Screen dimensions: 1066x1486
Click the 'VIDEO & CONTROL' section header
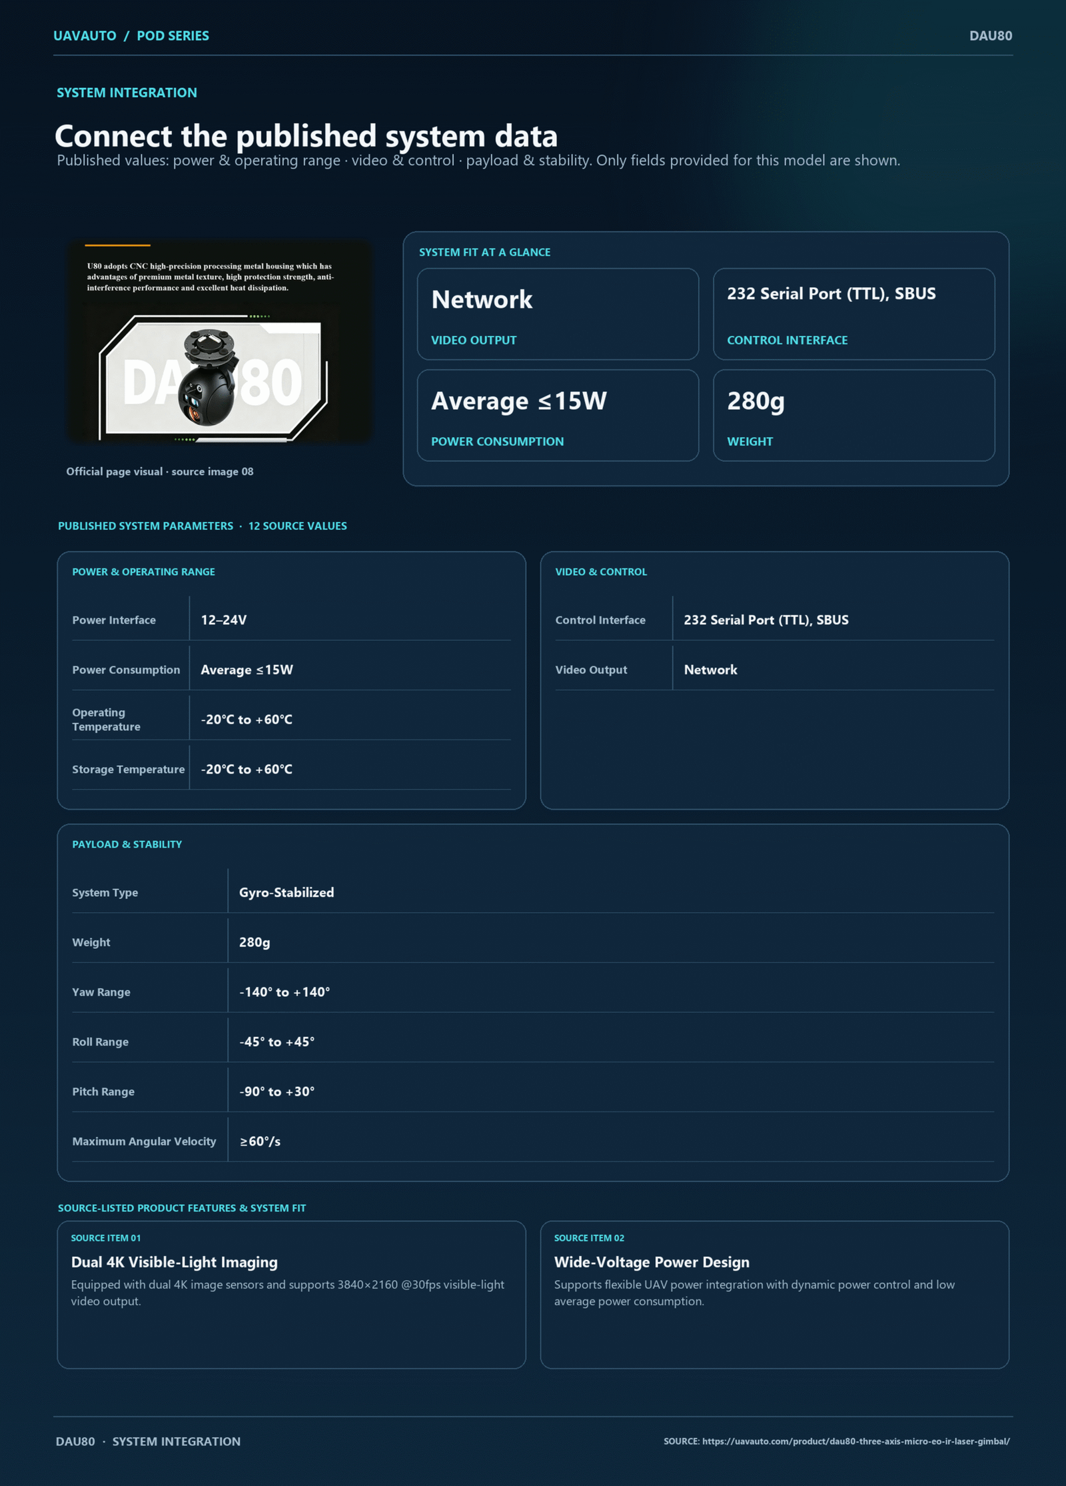tap(601, 572)
